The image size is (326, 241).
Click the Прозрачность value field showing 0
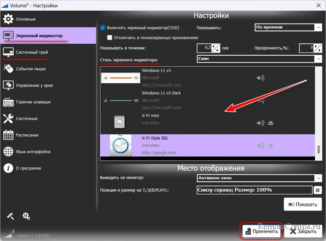pos(306,48)
